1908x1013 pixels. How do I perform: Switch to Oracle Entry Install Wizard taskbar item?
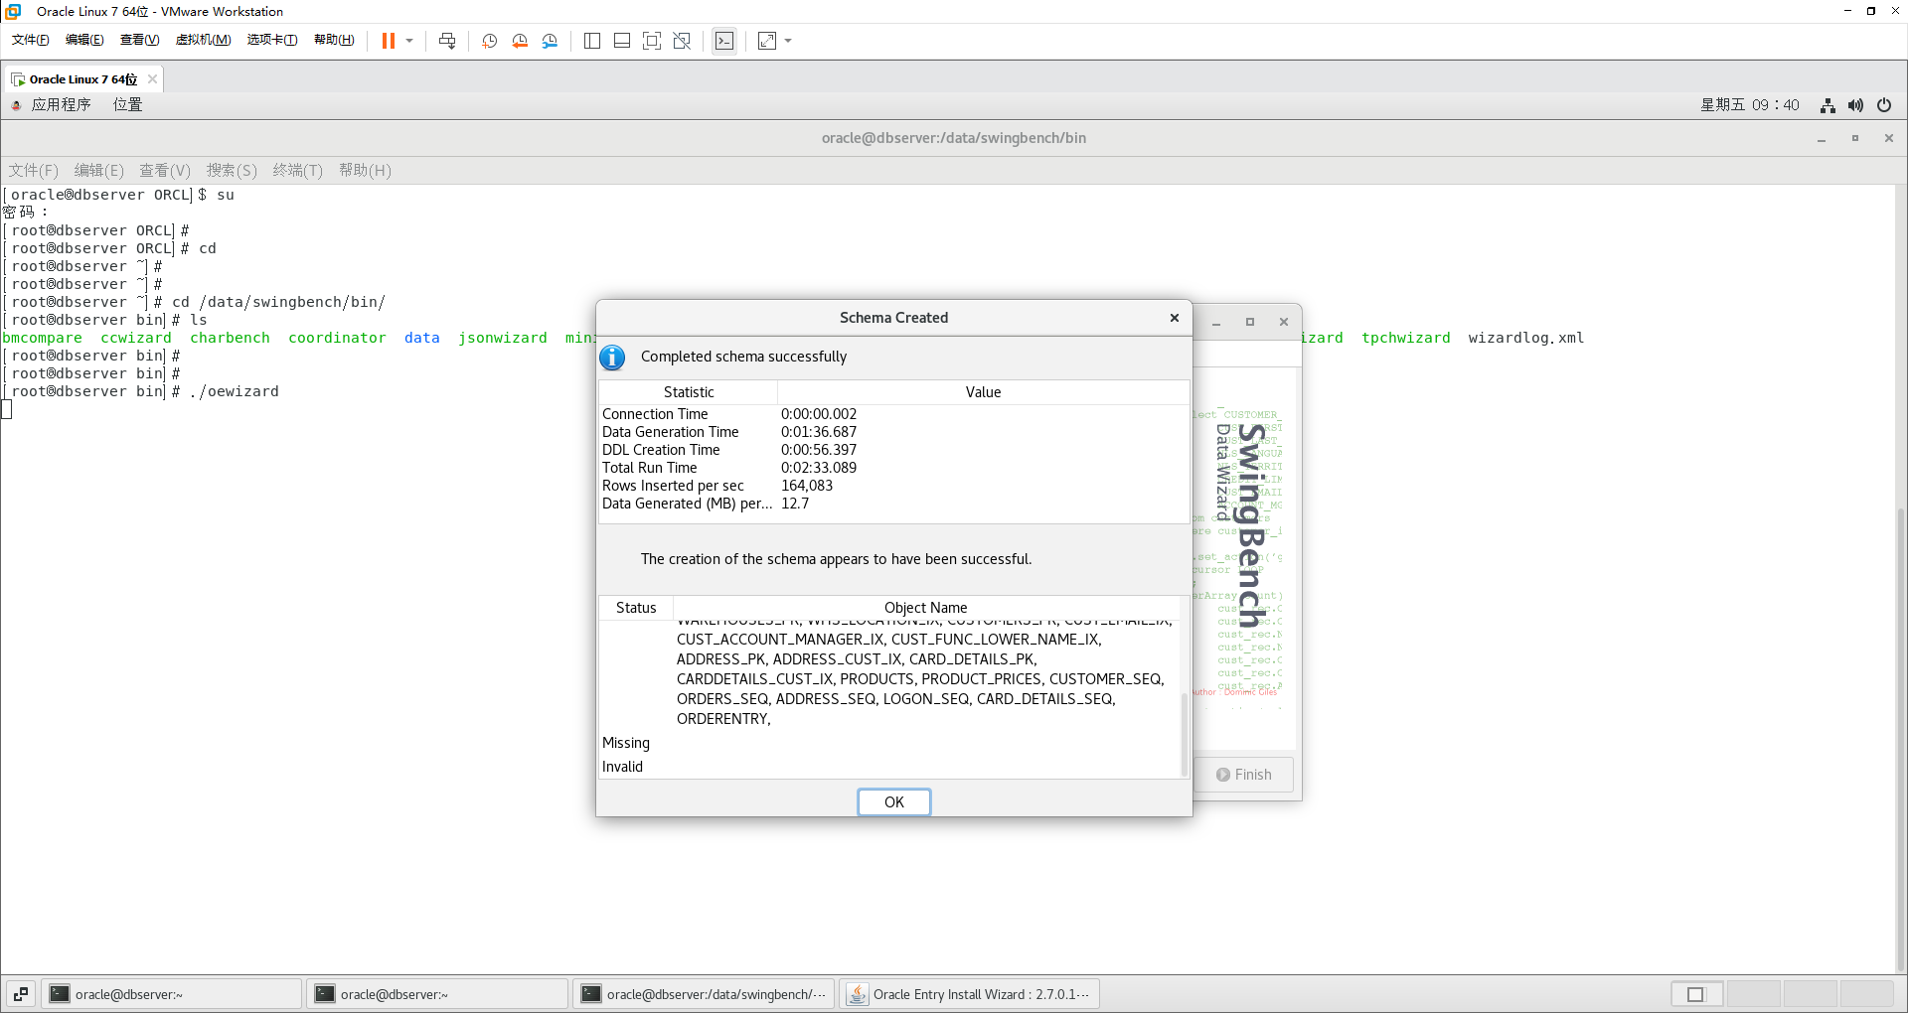[x=970, y=994]
